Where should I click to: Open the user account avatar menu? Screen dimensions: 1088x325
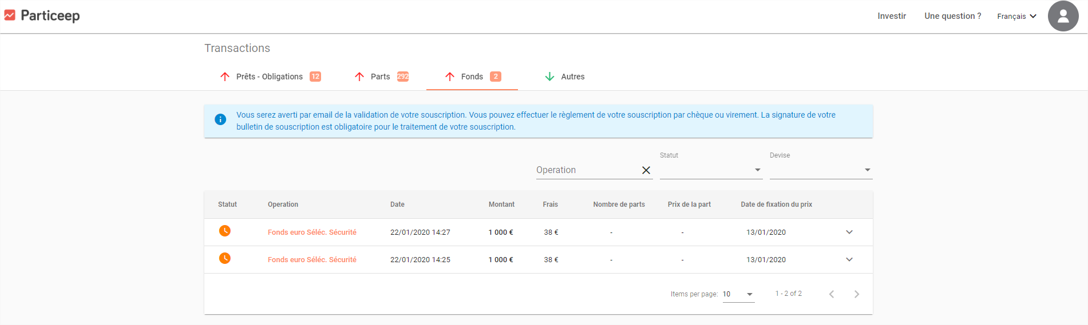1063,16
